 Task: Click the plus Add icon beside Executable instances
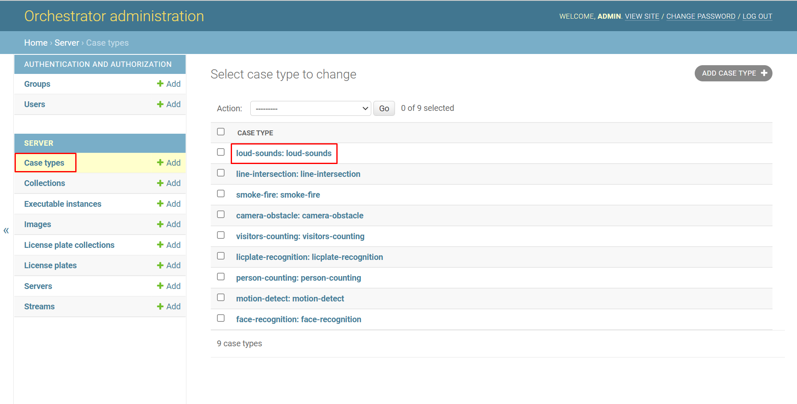click(160, 204)
